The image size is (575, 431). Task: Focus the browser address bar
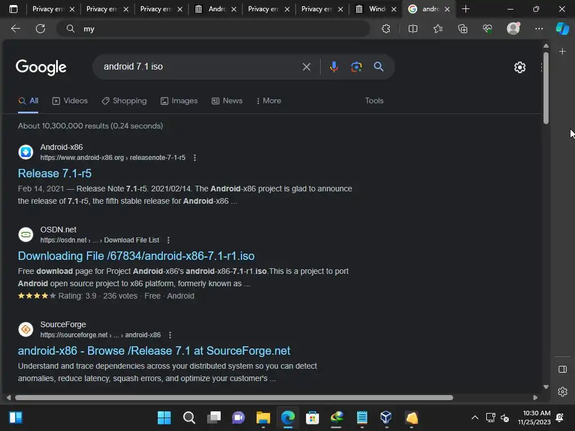(x=213, y=29)
